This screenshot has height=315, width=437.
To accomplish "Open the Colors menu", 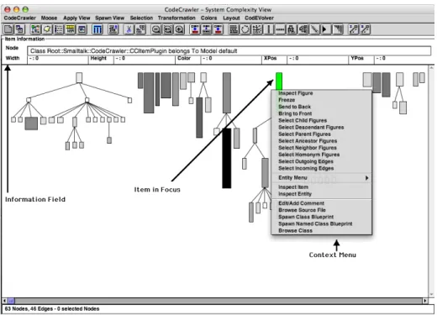I will [x=208, y=18].
